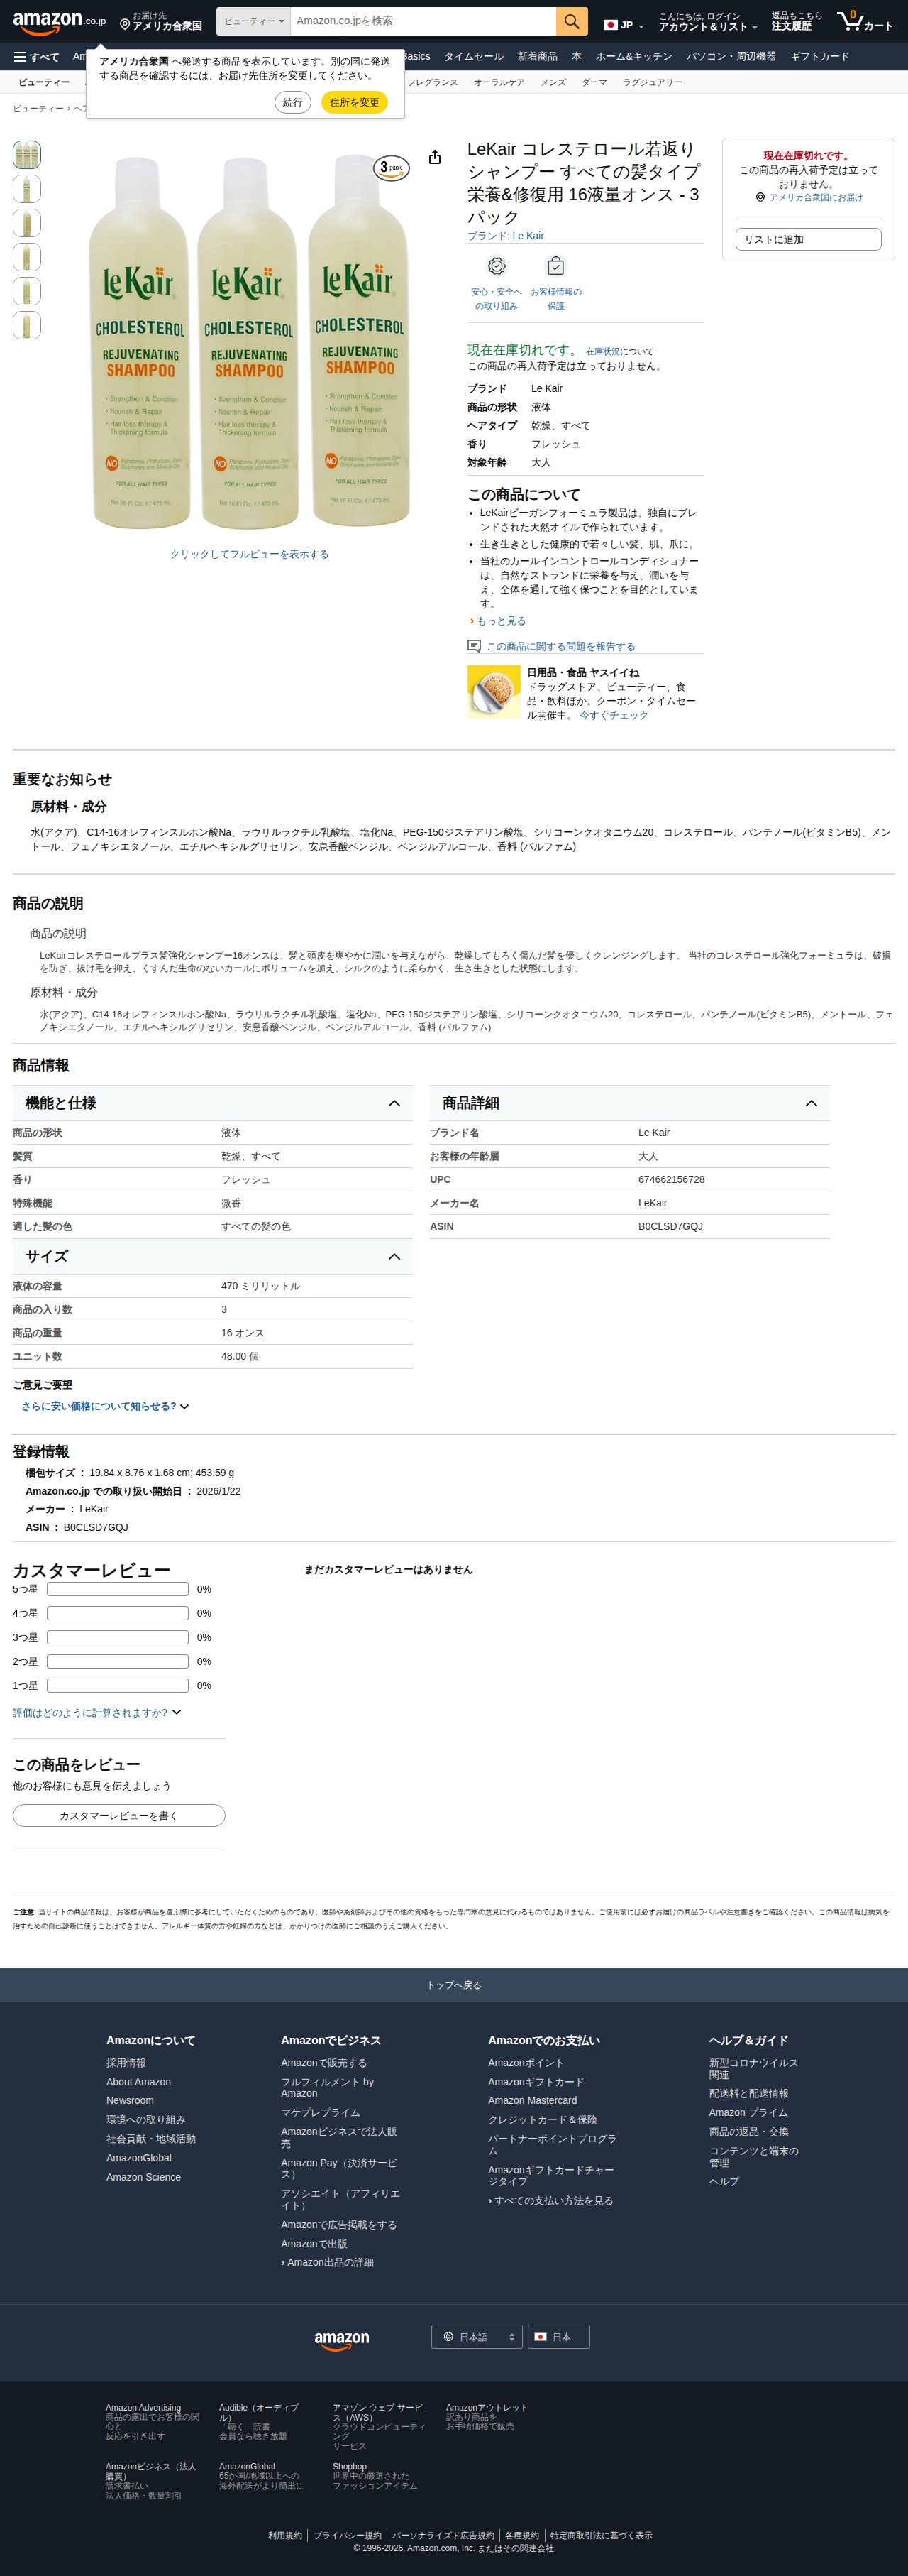Click the 今すぐチェック link in the ad
The width and height of the screenshot is (908, 2576).
614,715
